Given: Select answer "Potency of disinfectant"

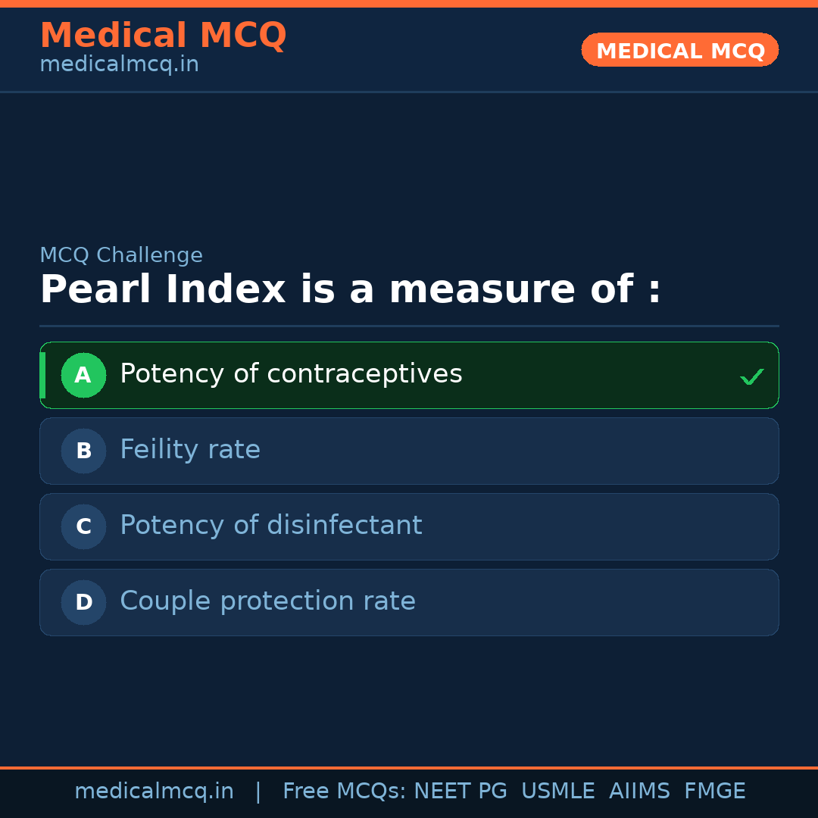Looking at the screenshot, I should pos(271,526).
